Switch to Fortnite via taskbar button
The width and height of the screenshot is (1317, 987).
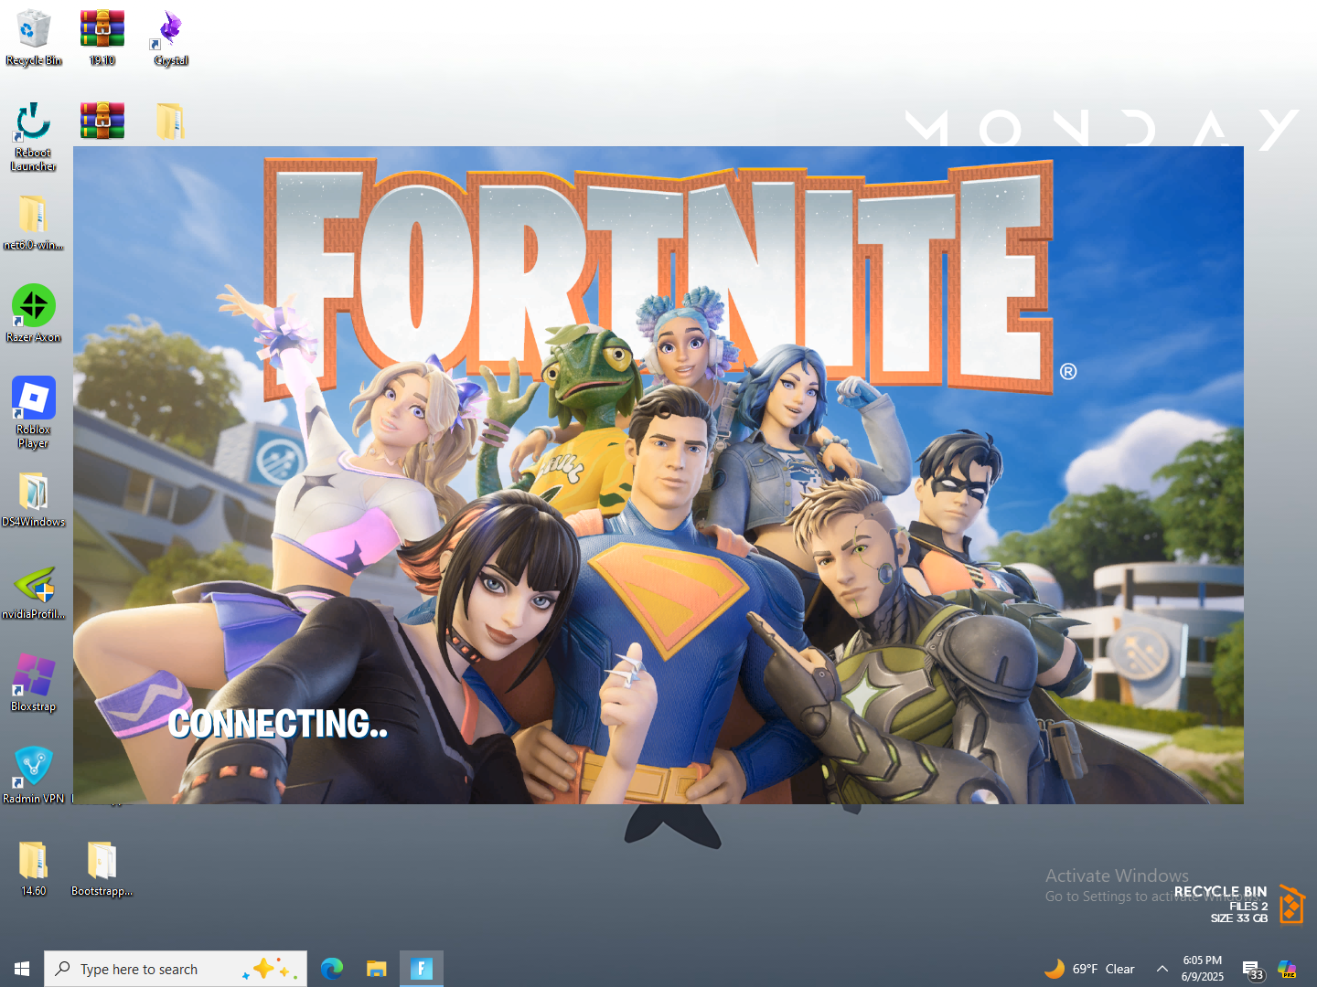[422, 969]
